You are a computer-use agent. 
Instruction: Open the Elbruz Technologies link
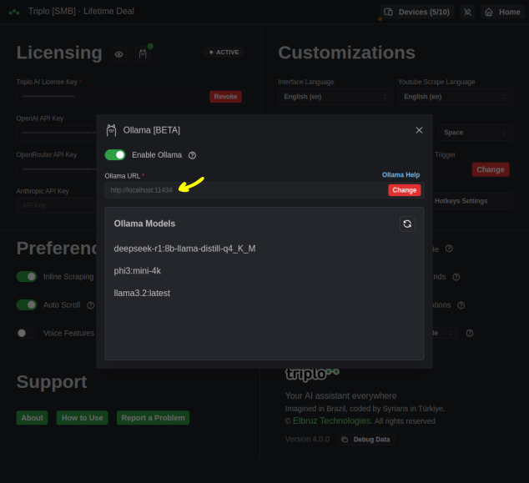pos(332,421)
